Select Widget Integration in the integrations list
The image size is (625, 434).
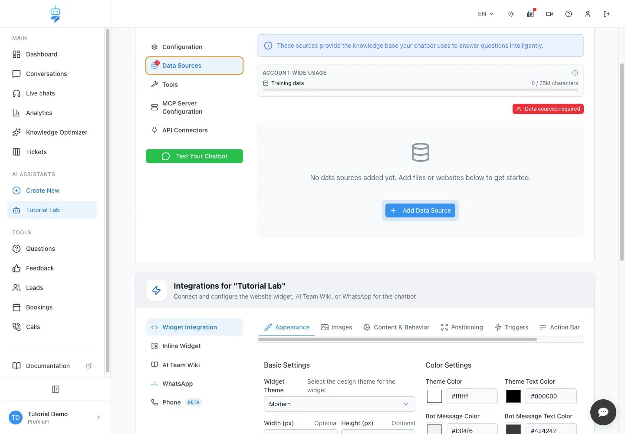pyautogui.click(x=194, y=327)
